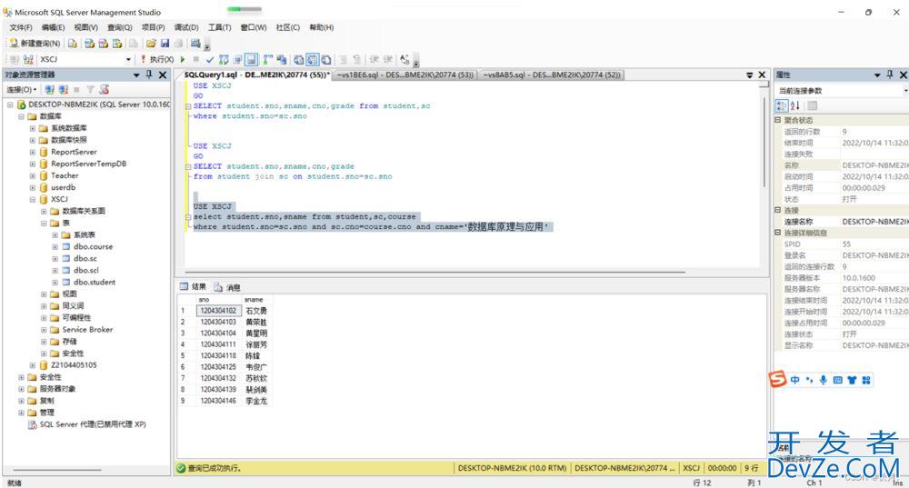Toggle IntelliSense enabled button
This screenshot has width=909, height=488.
[251, 60]
